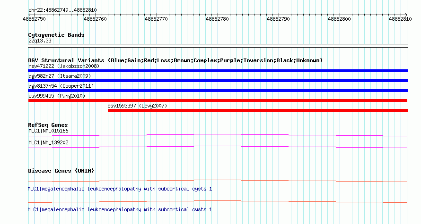Click ruler position 48862790
Viewport: 421px width, 224px height.
pyautogui.click(x=279, y=19)
